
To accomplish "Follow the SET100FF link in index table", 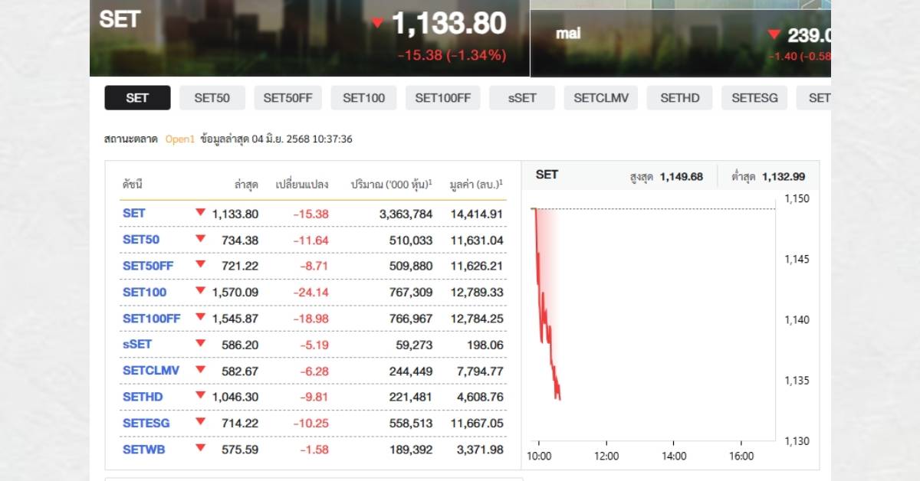I will pyautogui.click(x=151, y=318).
